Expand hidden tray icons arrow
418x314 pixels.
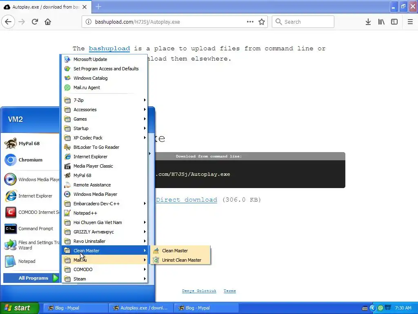(x=372, y=308)
